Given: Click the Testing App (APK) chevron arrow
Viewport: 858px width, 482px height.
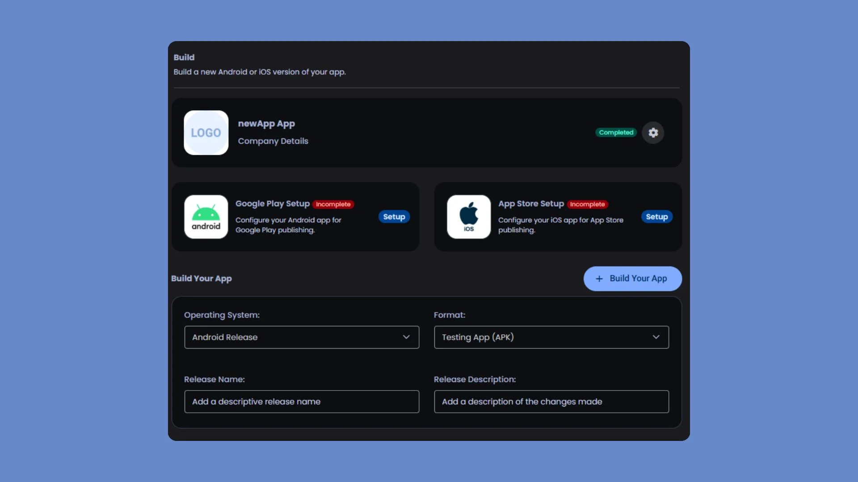Looking at the screenshot, I should (656, 337).
